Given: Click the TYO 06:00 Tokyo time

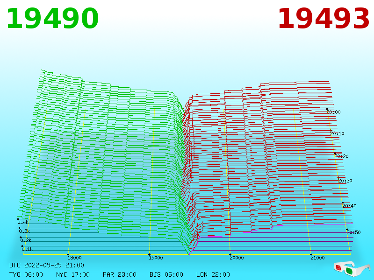Looking at the screenshot, I should point(26,274).
